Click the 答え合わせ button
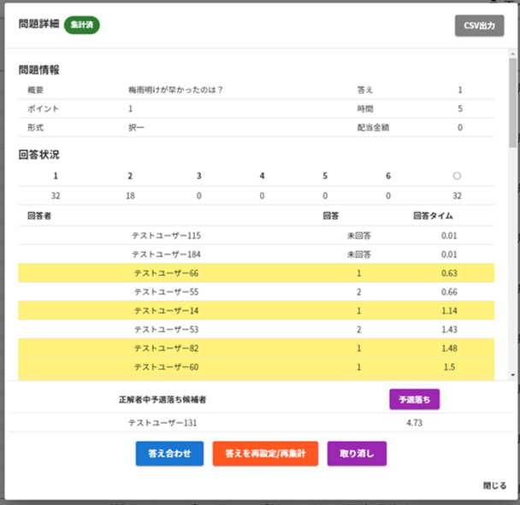 pyautogui.click(x=169, y=454)
